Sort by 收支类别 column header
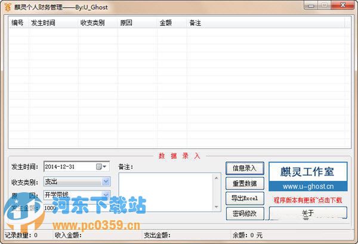The image size is (358, 244). tap(98, 23)
